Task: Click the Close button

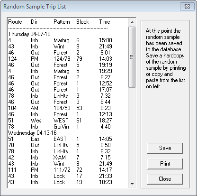Action: pyautogui.click(x=165, y=179)
